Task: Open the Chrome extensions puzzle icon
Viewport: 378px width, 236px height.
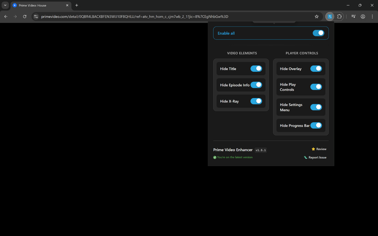Action: click(x=339, y=17)
